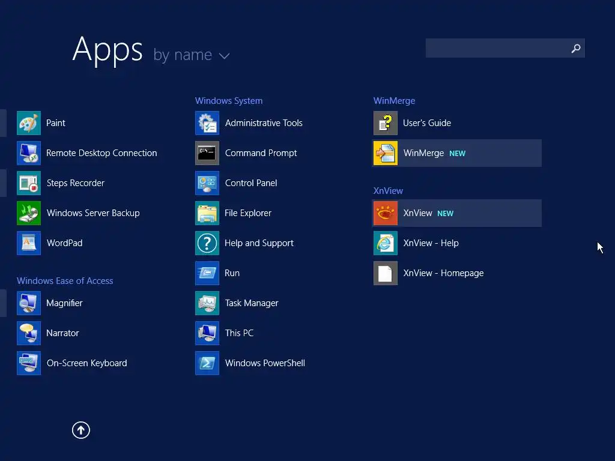This screenshot has width=615, height=461.
Task: Launch Windows PowerShell icon
Action: tap(207, 363)
